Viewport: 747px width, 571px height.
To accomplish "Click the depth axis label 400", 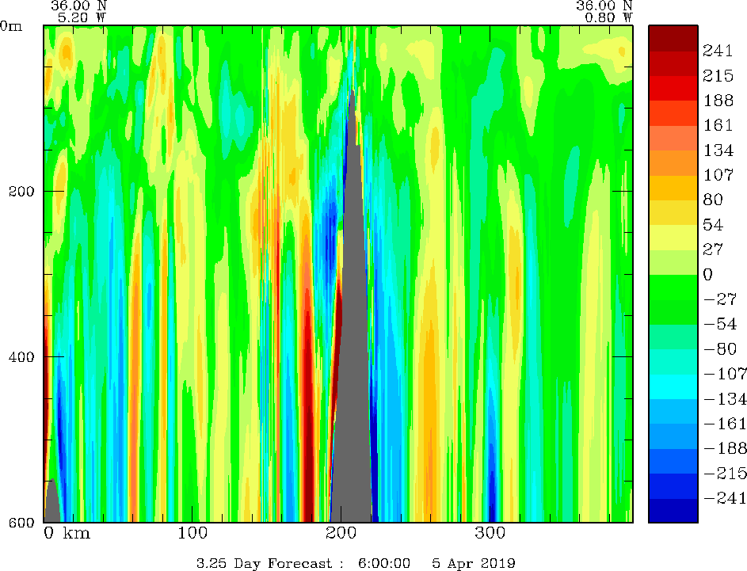I will click(21, 357).
